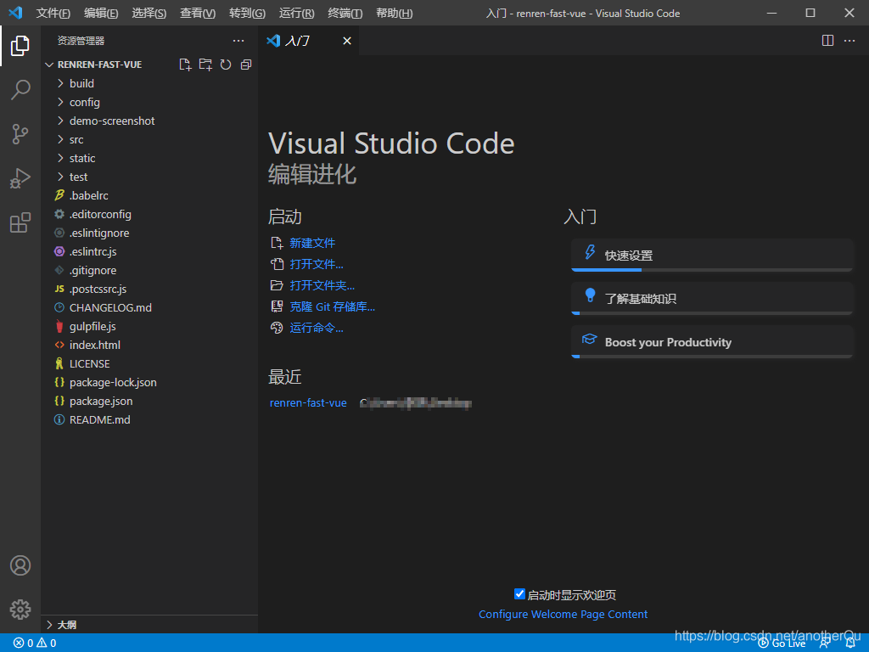The width and height of the screenshot is (869, 652).
Task: Open the Manage settings gear
Action: tap(20, 610)
